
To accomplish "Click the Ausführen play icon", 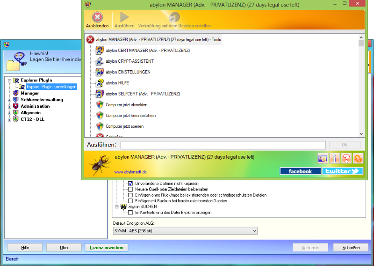I will click(x=124, y=17).
